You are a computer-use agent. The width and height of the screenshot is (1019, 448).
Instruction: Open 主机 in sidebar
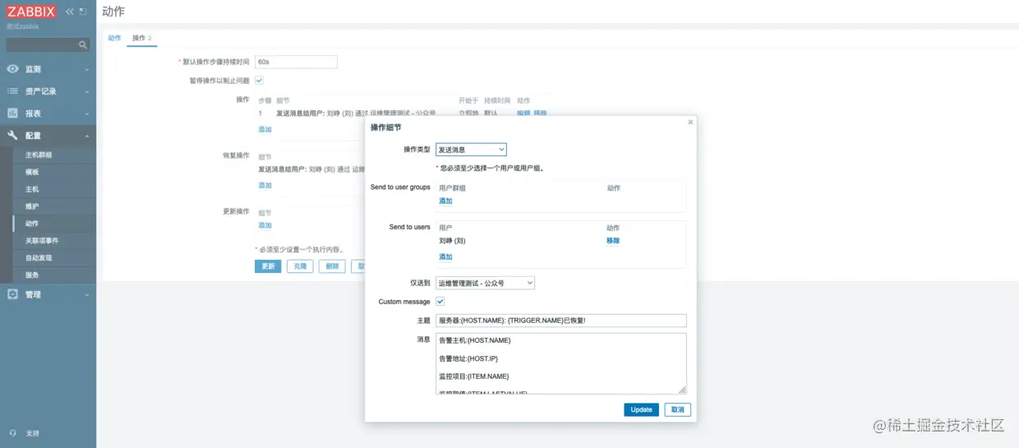pos(32,189)
